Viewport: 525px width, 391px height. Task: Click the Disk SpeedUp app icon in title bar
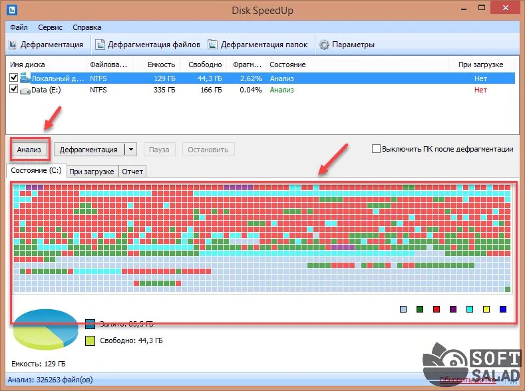[12, 9]
